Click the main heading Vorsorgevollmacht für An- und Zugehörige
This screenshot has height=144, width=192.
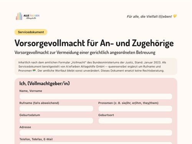pyautogui.click(x=94, y=43)
